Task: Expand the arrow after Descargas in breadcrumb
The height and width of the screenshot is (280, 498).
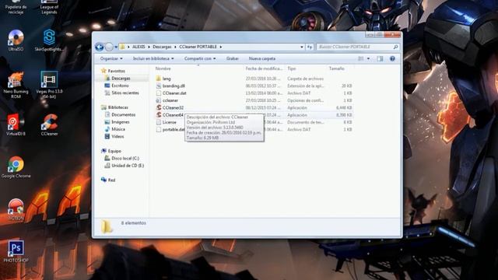Action: (x=175, y=47)
